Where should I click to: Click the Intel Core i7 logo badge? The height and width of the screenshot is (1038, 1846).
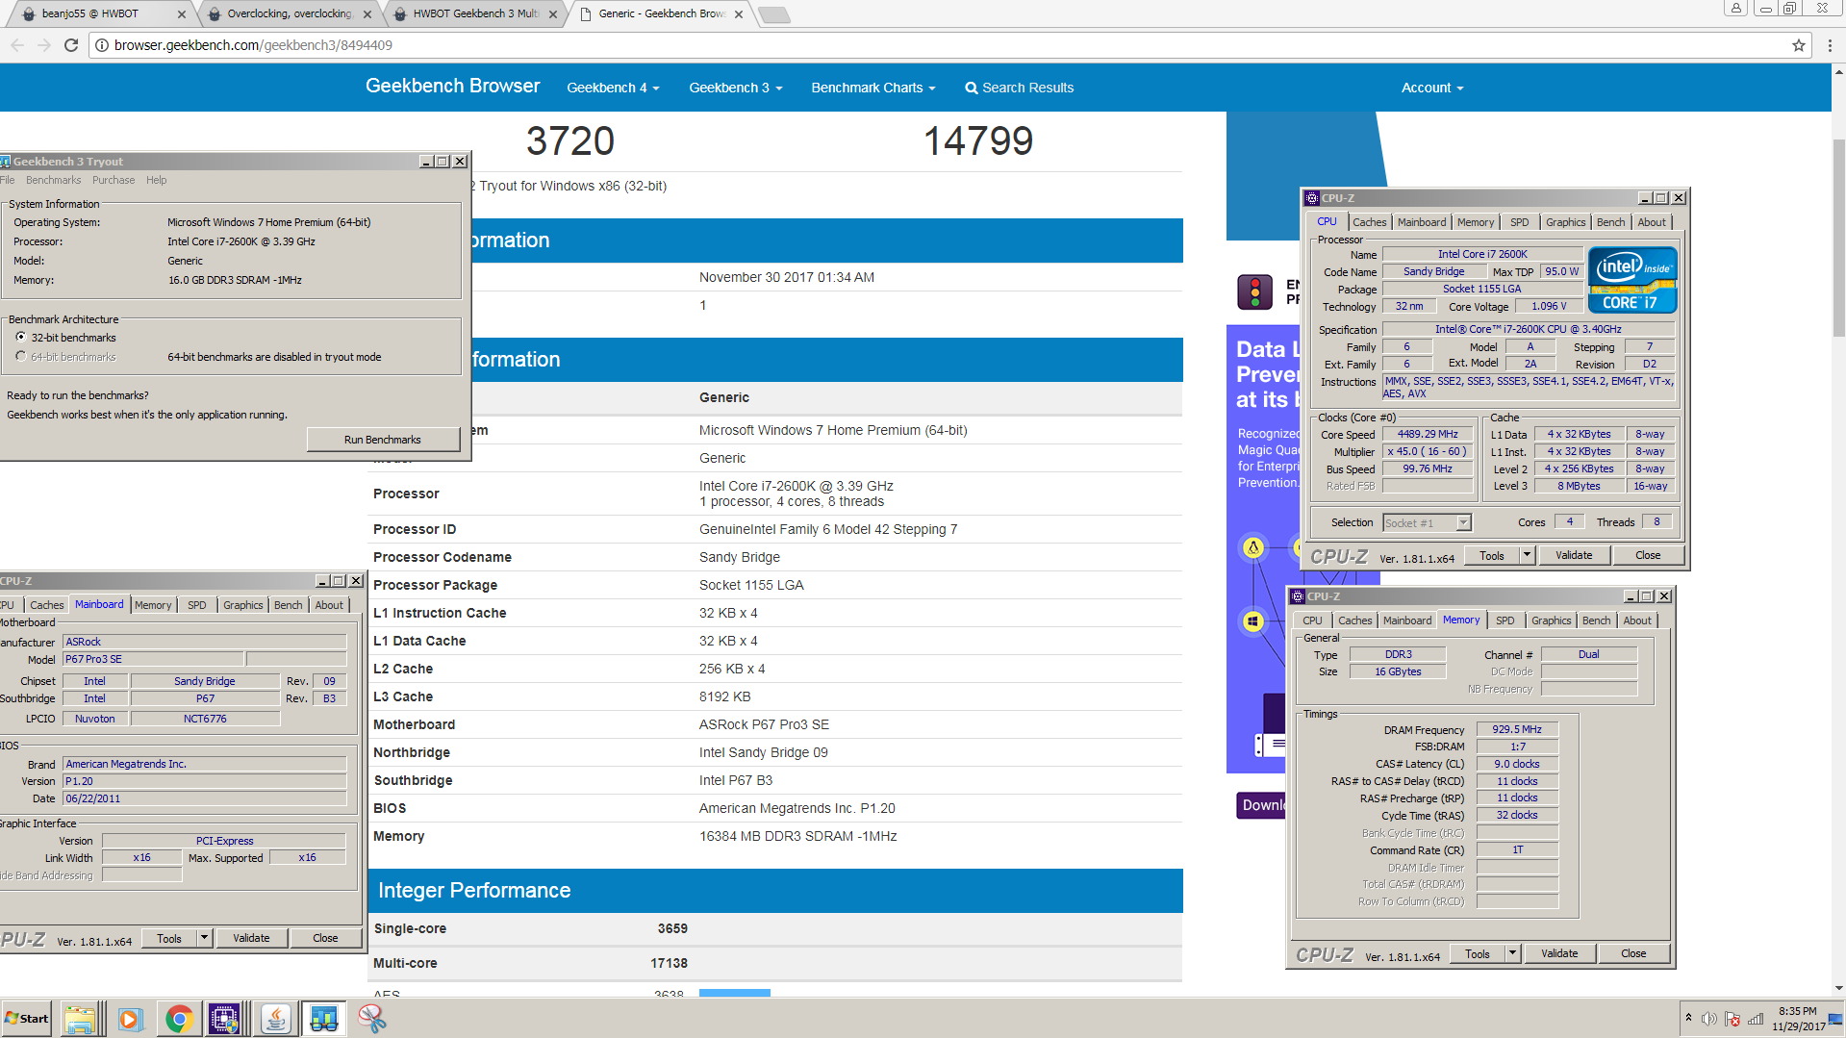click(x=1632, y=280)
